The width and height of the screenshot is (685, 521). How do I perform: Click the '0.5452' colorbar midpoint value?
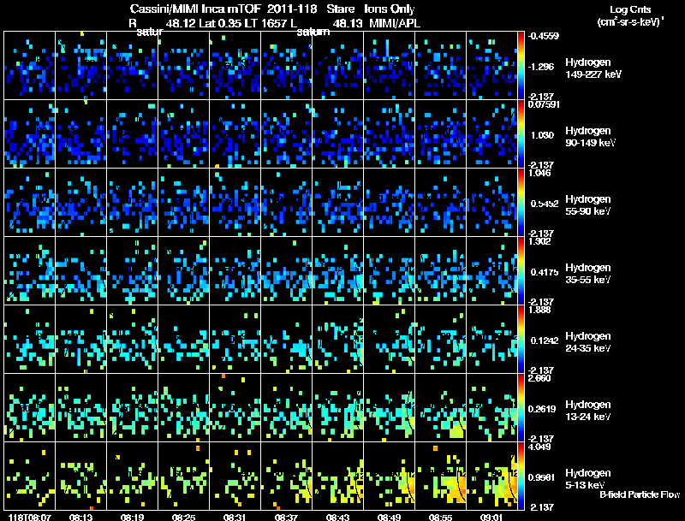(x=545, y=204)
